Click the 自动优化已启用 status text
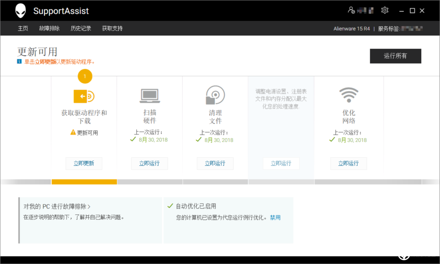 pos(196,206)
